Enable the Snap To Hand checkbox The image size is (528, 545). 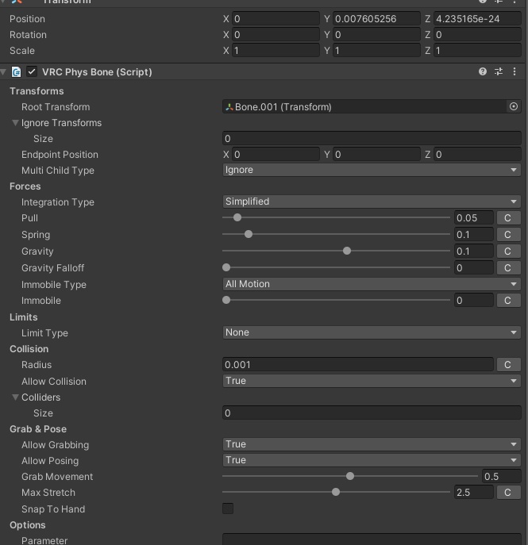pos(229,509)
